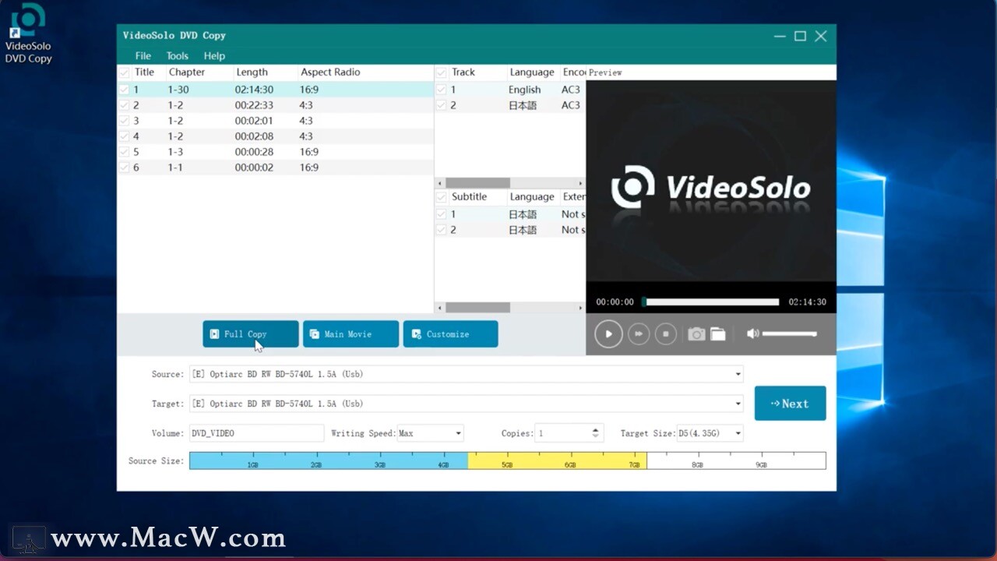Toggle checkbox for title 6
This screenshot has height=561, width=997.
(124, 168)
